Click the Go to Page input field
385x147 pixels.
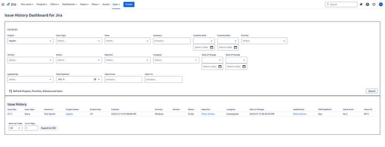click(x=32, y=128)
